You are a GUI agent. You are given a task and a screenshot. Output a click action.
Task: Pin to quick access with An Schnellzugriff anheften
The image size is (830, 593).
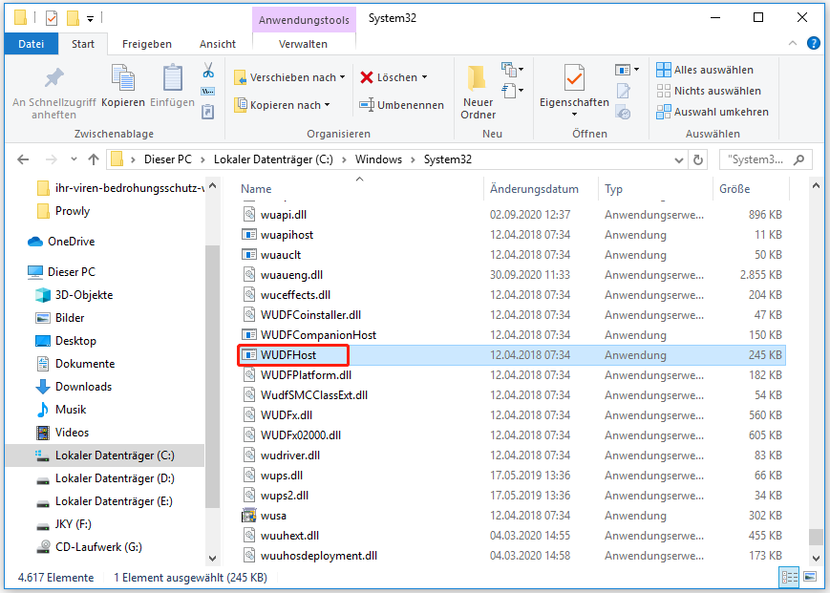pyautogui.click(x=53, y=91)
